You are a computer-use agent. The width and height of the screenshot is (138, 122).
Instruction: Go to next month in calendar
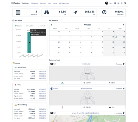coord(123,25)
